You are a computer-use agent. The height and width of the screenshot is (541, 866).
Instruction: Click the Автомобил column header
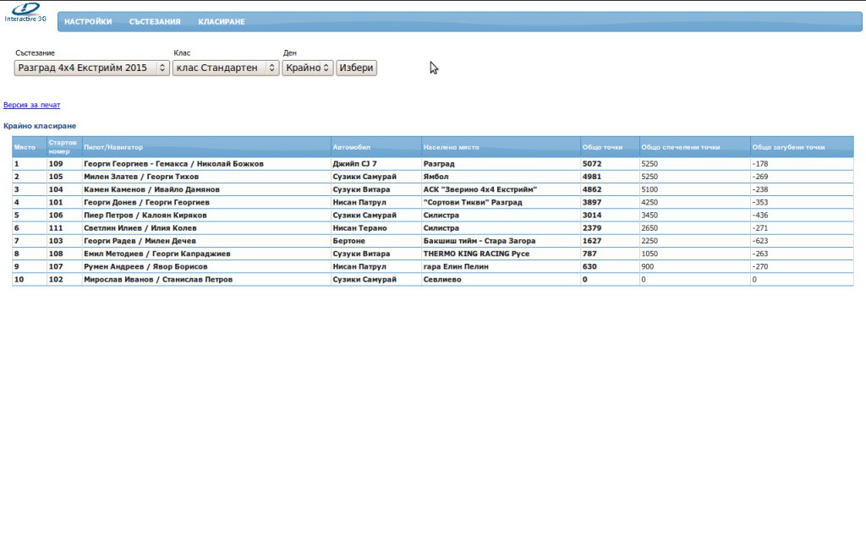(x=352, y=147)
